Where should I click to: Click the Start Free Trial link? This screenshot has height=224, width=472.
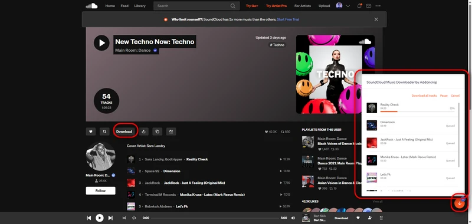[x=288, y=19]
